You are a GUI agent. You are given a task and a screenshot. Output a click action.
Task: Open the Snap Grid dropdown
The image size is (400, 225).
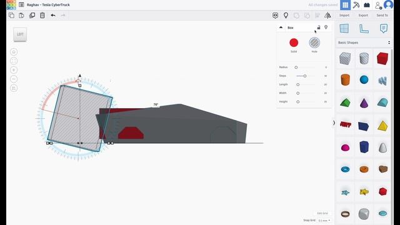click(x=324, y=221)
